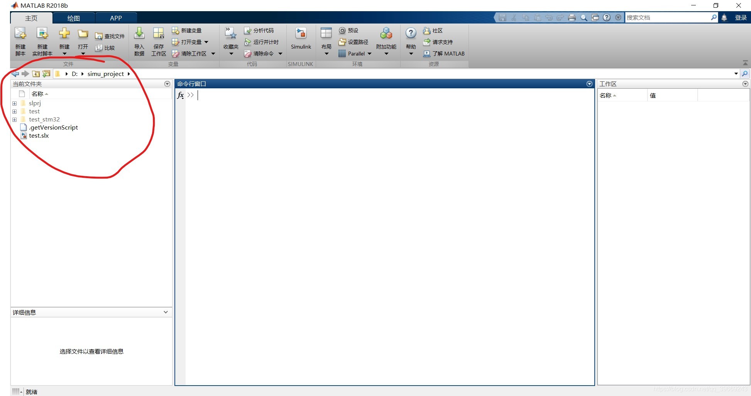Collapse the 详细信息 (Details) panel
Viewport: 751px width, 396px height.
(x=166, y=312)
